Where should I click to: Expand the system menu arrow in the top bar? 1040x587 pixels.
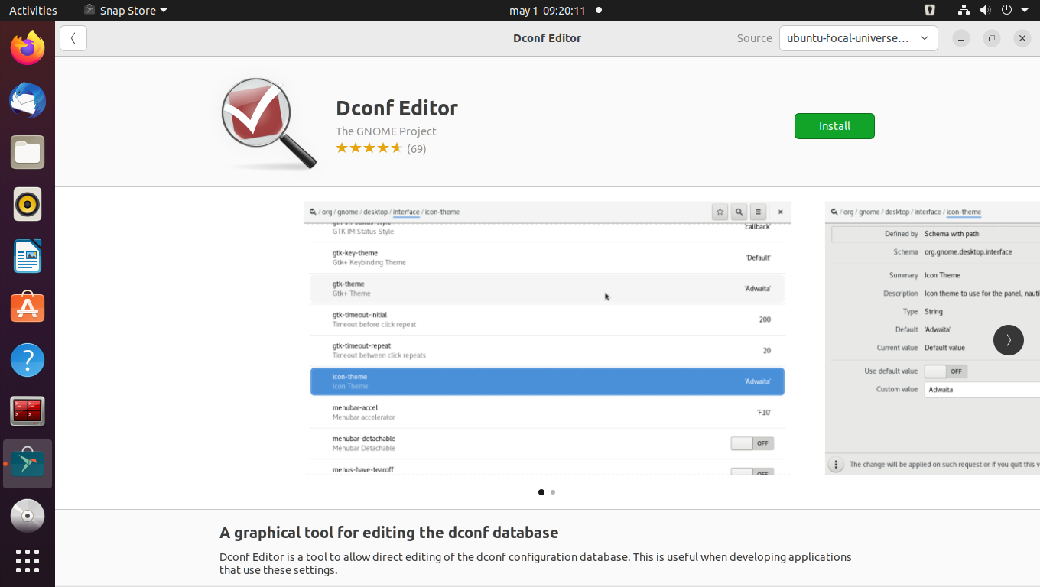[1025, 10]
